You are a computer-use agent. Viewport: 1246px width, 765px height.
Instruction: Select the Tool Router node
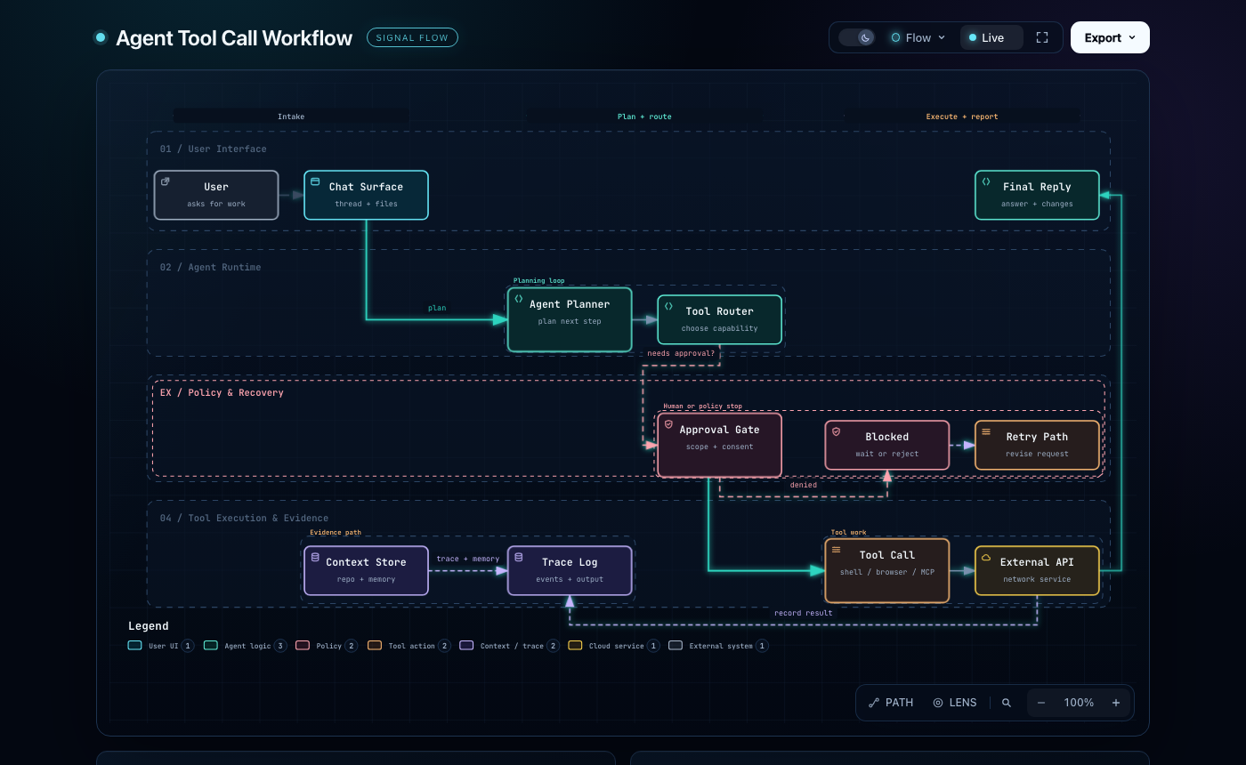click(720, 319)
